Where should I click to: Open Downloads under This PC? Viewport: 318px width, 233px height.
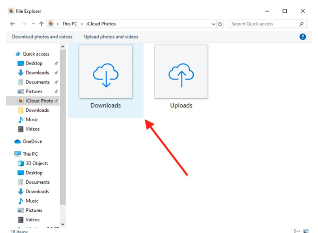point(37,192)
